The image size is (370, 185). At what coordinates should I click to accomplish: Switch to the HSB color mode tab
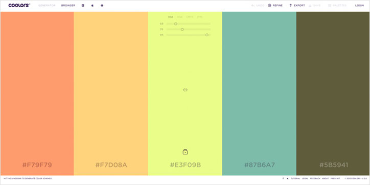(x=170, y=17)
